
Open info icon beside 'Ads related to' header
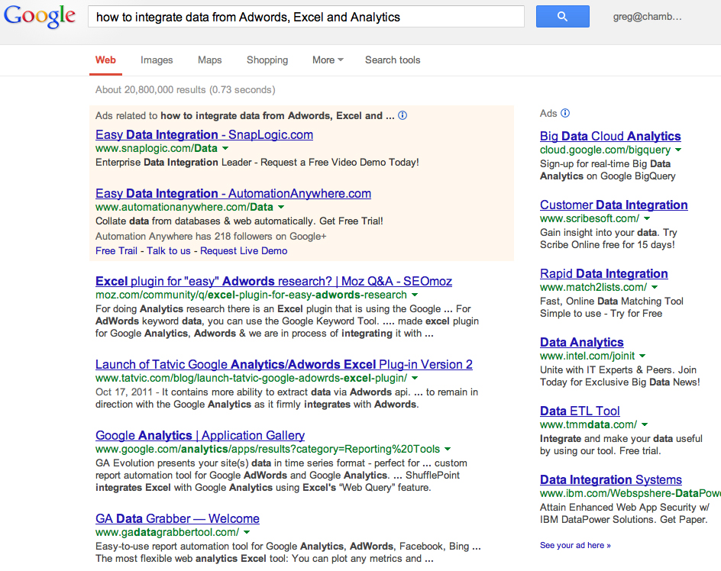403,115
